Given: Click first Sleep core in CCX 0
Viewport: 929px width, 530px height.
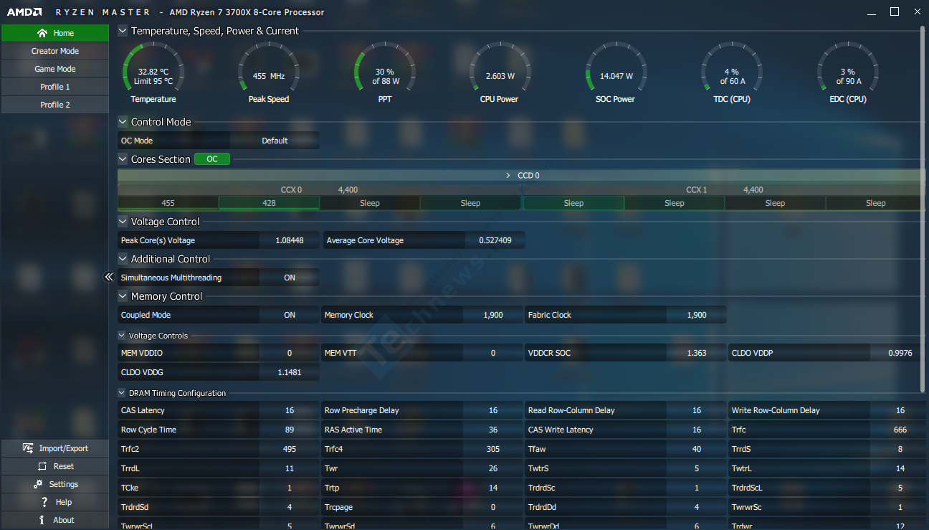Looking at the screenshot, I should [x=370, y=203].
